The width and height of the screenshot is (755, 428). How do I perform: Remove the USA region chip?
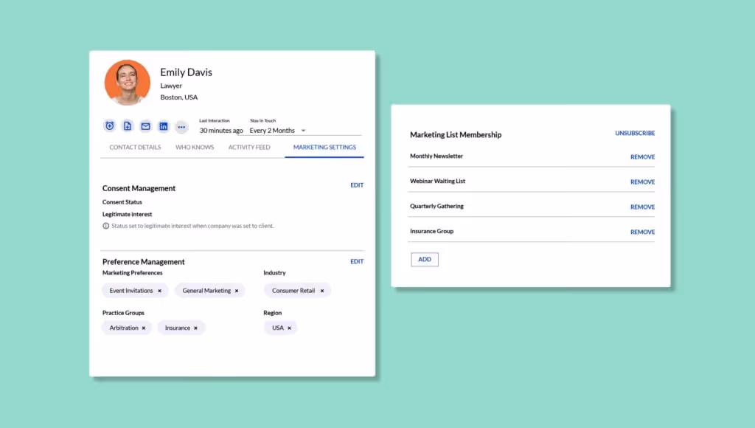point(289,328)
